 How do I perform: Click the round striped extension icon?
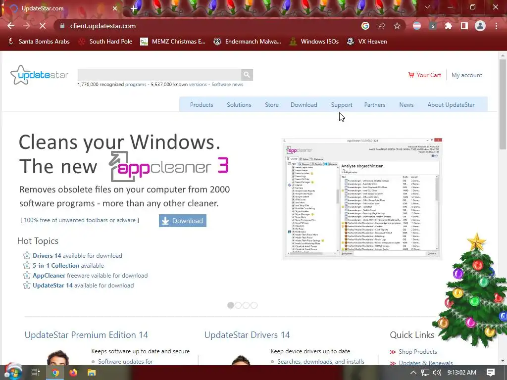pyautogui.click(x=417, y=26)
